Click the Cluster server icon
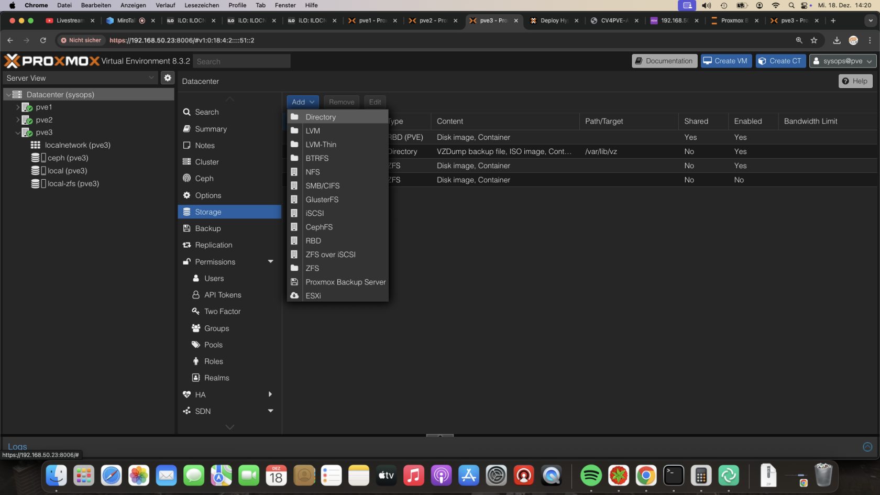Image resolution: width=880 pixels, height=495 pixels. pos(186,162)
